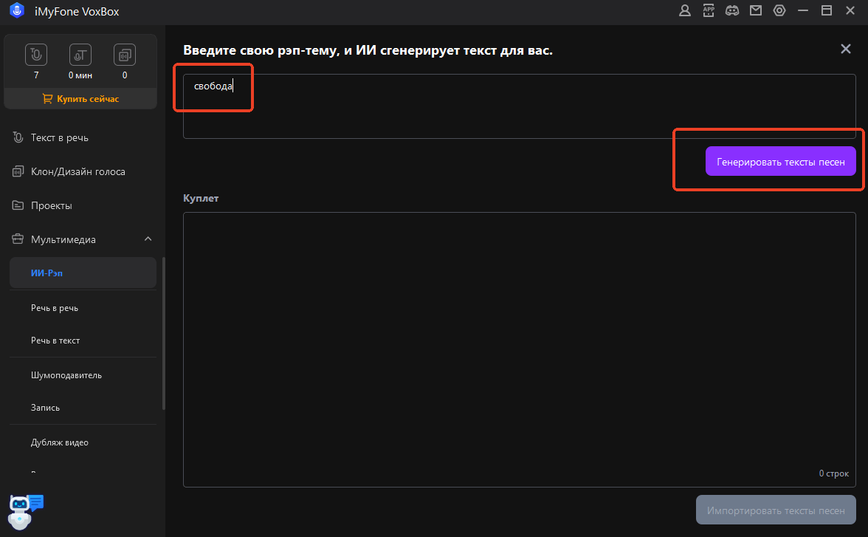Click the Текст в речь sidebar icon
The width and height of the screenshot is (868, 537).
tap(18, 137)
